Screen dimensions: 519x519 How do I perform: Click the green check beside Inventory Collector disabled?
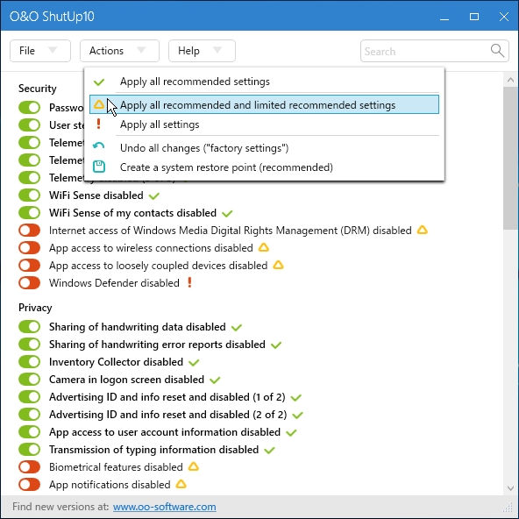point(194,363)
